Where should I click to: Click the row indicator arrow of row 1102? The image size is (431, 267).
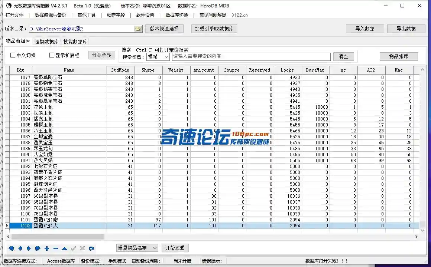(x=7, y=225)
